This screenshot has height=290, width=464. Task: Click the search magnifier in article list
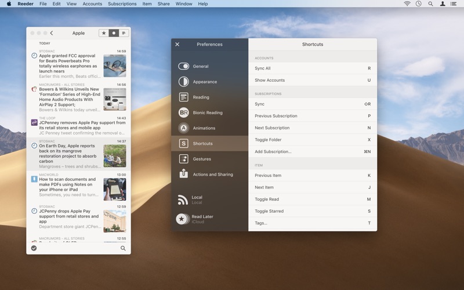click(123, 248)
